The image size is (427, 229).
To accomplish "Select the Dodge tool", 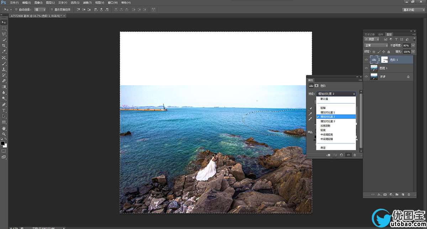I will pyautogui.click(x=4, y=98).
